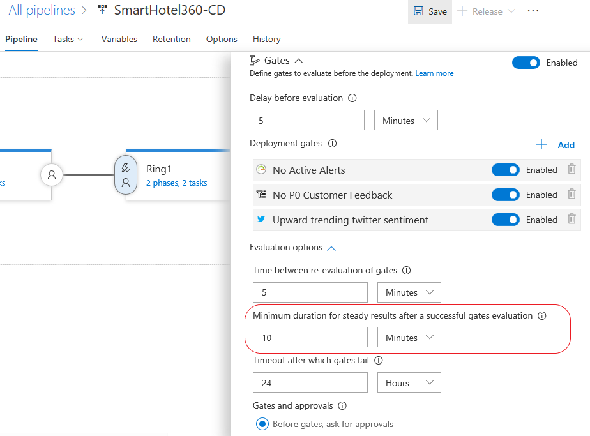
Task: Disable the No P0 Customer Feedback gate
Action: click(x=506, y=195)
